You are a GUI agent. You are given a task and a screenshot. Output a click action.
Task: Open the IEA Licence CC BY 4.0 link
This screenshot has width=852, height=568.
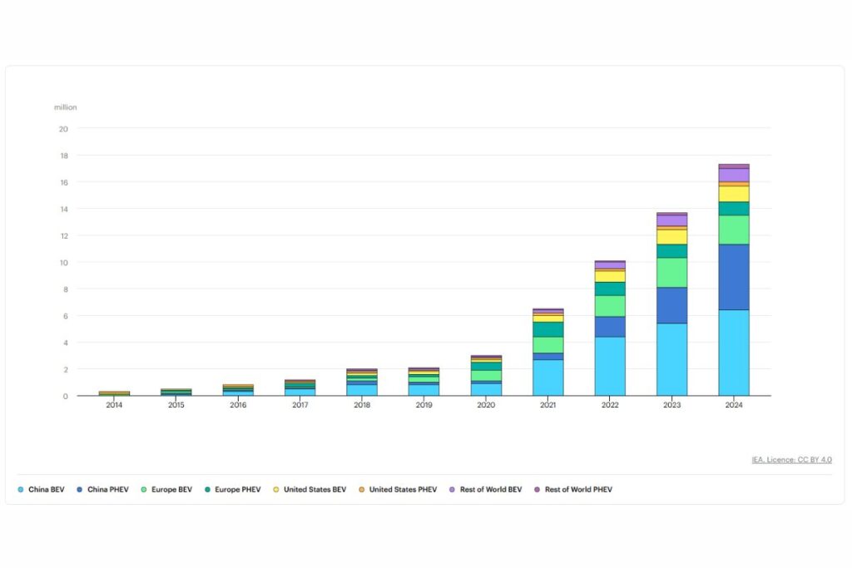click(x=791, y=459)
